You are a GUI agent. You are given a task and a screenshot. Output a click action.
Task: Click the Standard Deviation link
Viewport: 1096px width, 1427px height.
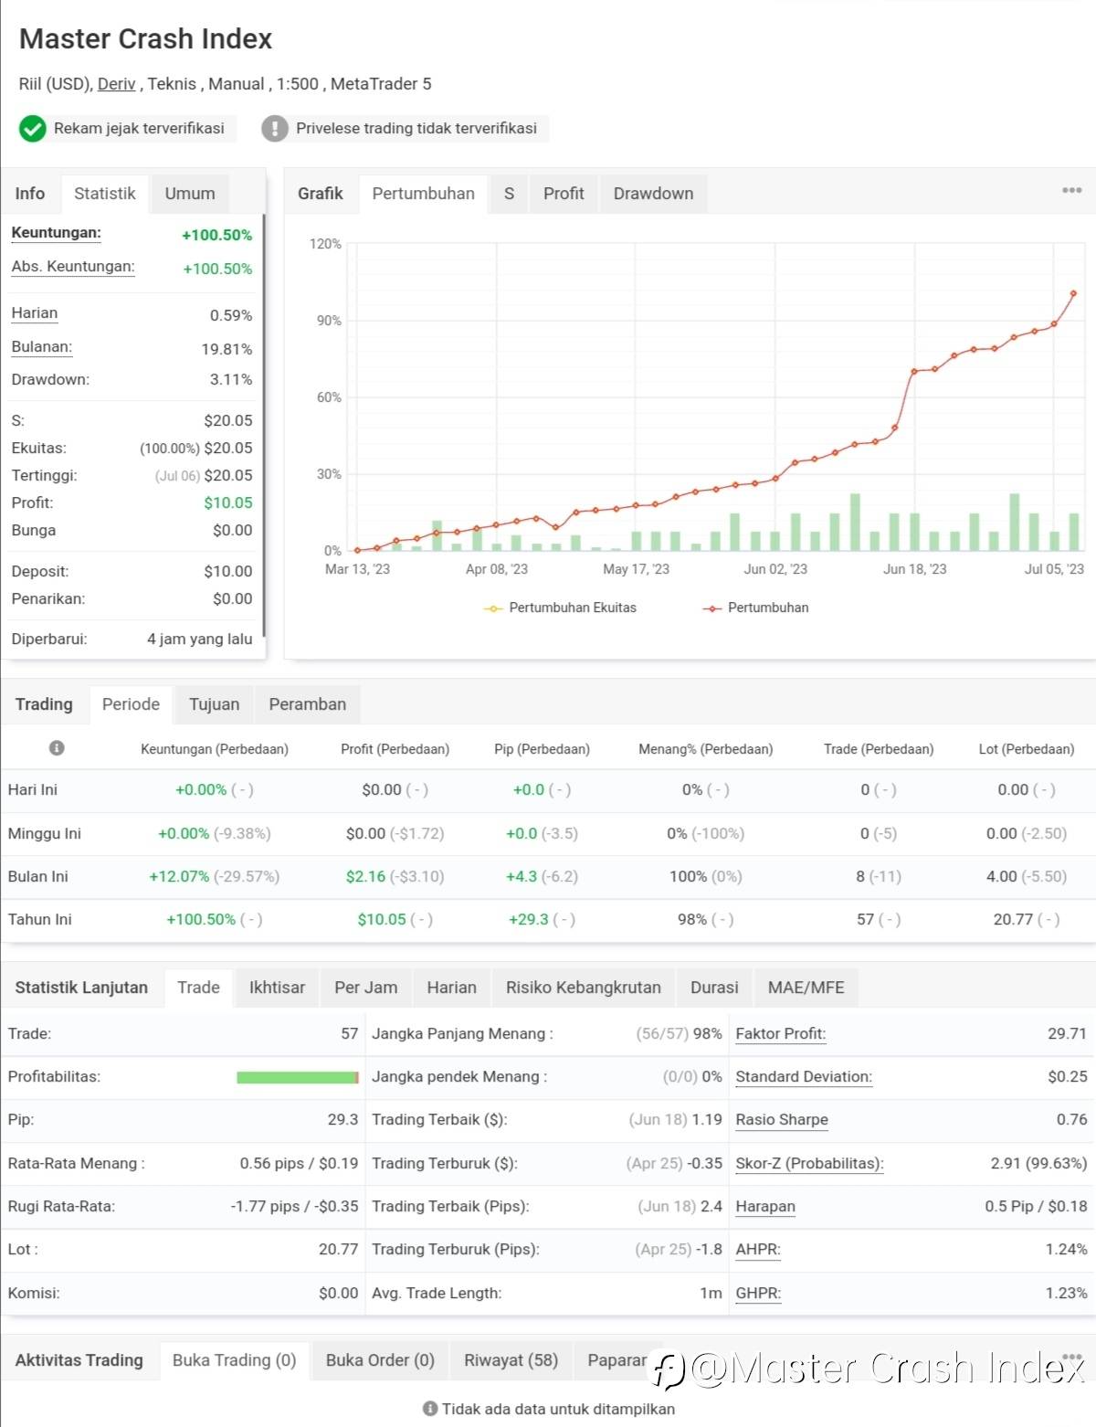point(804,1077)
